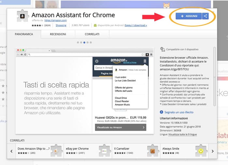Click the Does Amazon Ship to puzzle icon
228x165 pixels.
[x=56, y=151]
